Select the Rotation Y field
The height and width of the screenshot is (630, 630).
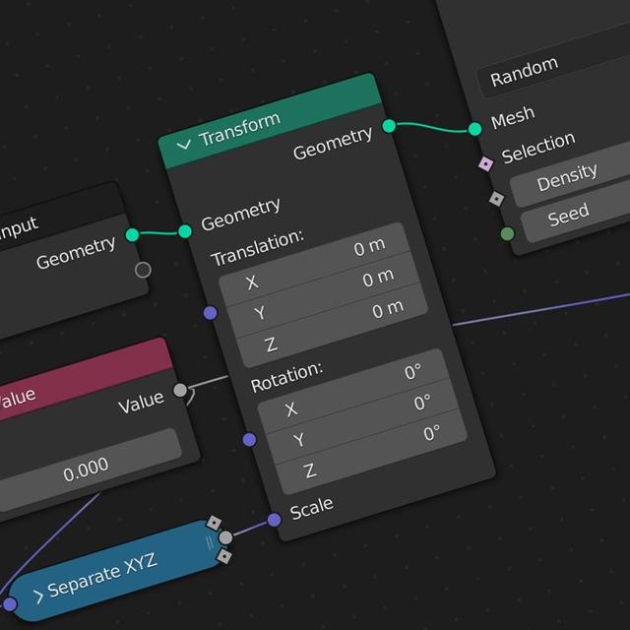[362, 422]
